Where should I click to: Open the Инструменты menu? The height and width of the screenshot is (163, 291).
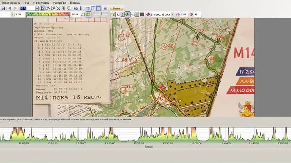coord(41,3)
